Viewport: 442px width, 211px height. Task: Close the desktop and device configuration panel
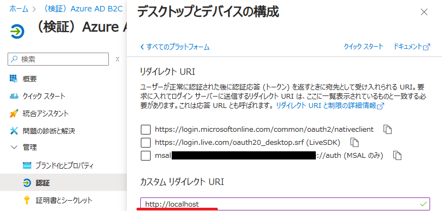[424, 12]
